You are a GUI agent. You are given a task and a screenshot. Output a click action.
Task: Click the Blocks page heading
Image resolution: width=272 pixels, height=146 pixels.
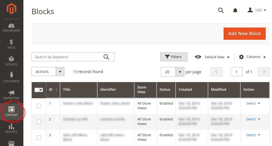click(43, 11)
